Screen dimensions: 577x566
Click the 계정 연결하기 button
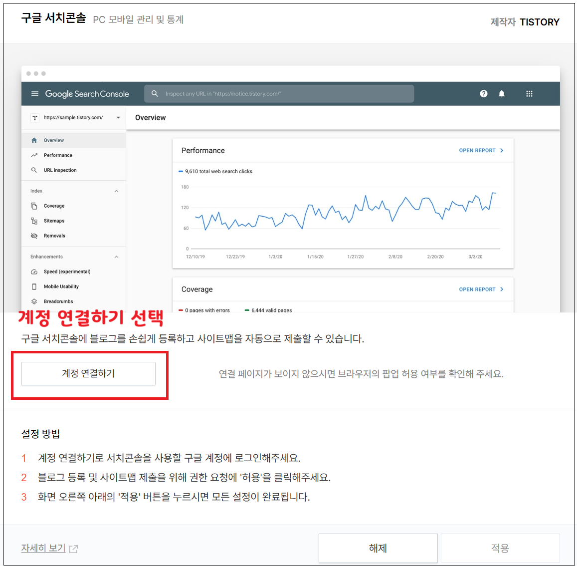(x=88, y=373)
